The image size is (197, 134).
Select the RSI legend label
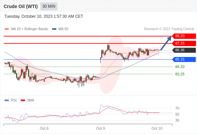[x=14, y=100]
